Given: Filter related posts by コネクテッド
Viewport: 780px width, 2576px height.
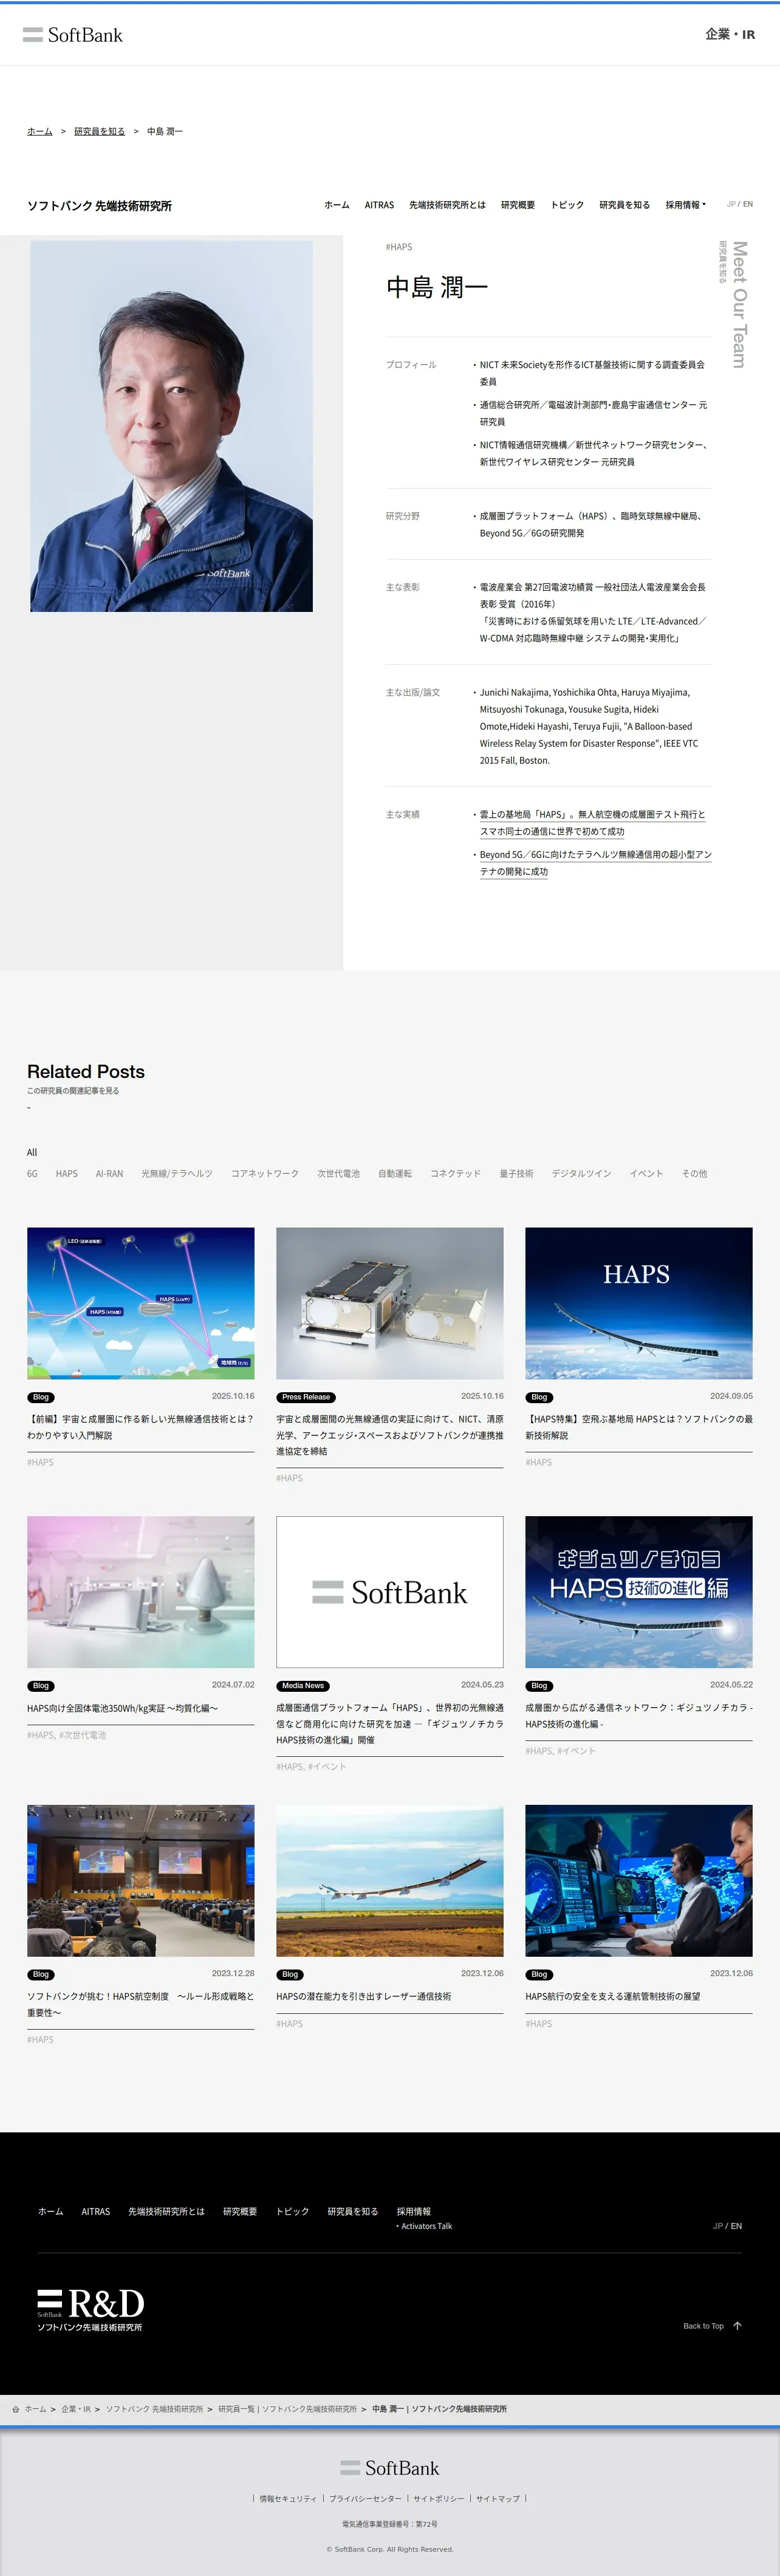Looking at the screenshot, I should (455, 1174).
